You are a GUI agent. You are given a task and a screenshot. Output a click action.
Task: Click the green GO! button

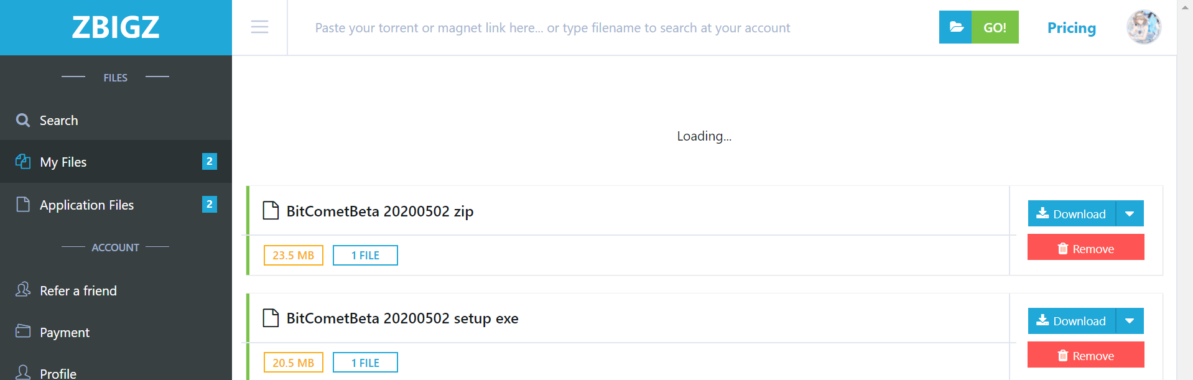(995, 27)
